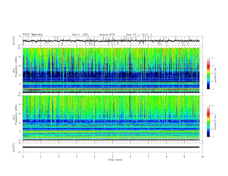Click the ch.1 PSD color bar
Image resolution: width=228 pixels, height=176 pixels.
(208, 74)
